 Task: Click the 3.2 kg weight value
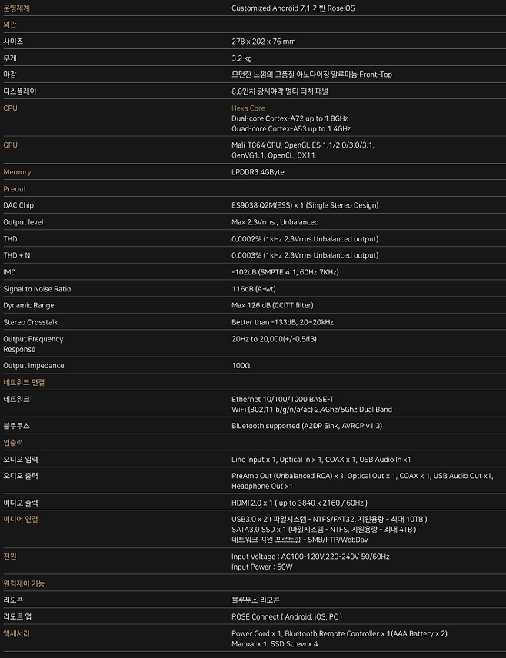pos(241,58)
